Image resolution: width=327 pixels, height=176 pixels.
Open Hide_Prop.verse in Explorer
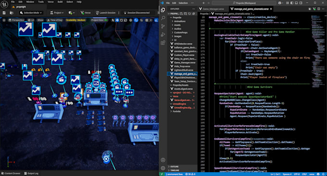(x=182, y=66)
